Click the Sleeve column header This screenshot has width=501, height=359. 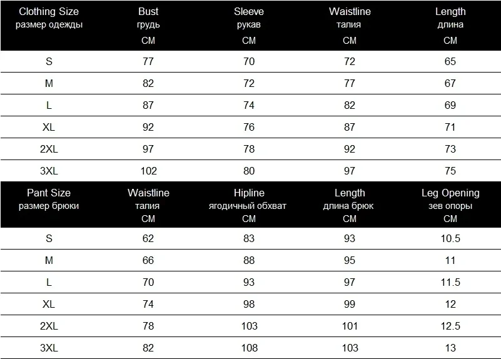[x=249, y=26]
